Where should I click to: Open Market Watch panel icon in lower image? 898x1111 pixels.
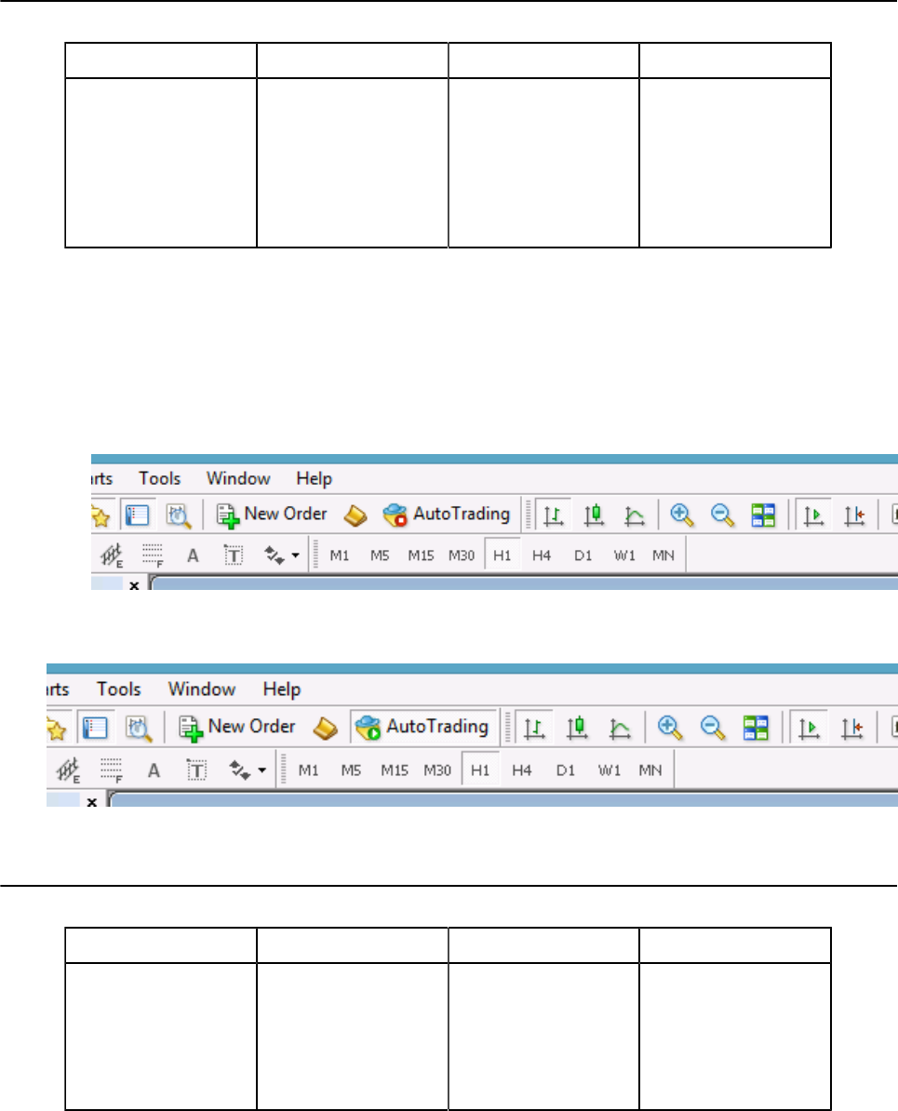point(94,728)
